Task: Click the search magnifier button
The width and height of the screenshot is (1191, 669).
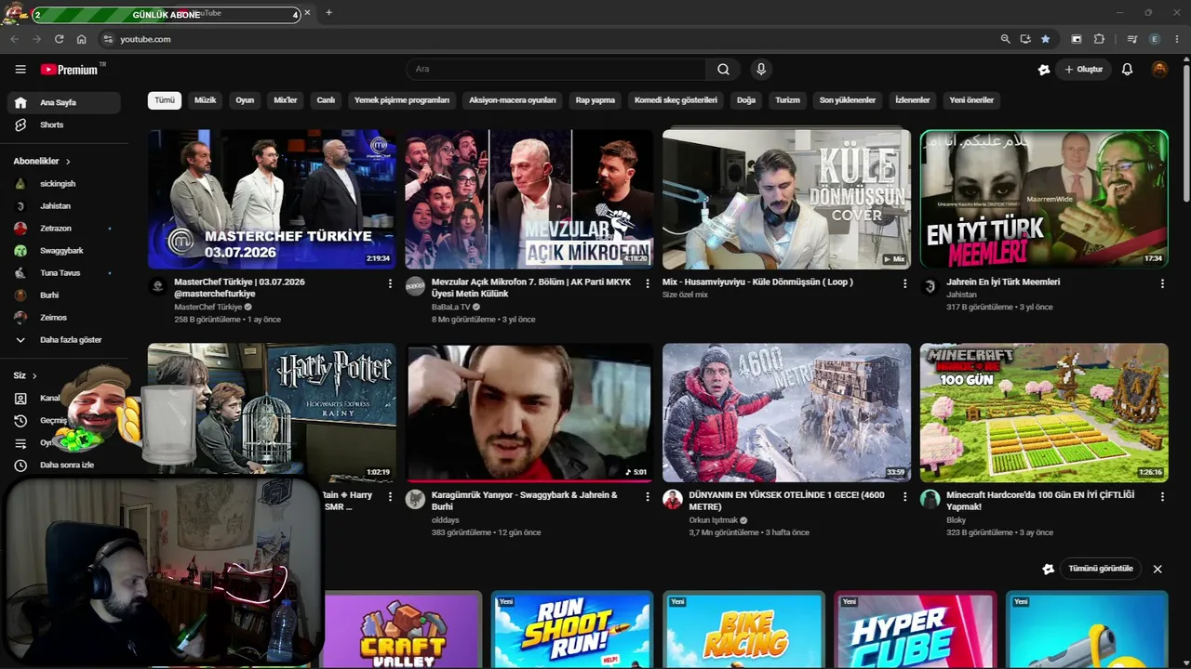Action: click(x=723, y=70)
